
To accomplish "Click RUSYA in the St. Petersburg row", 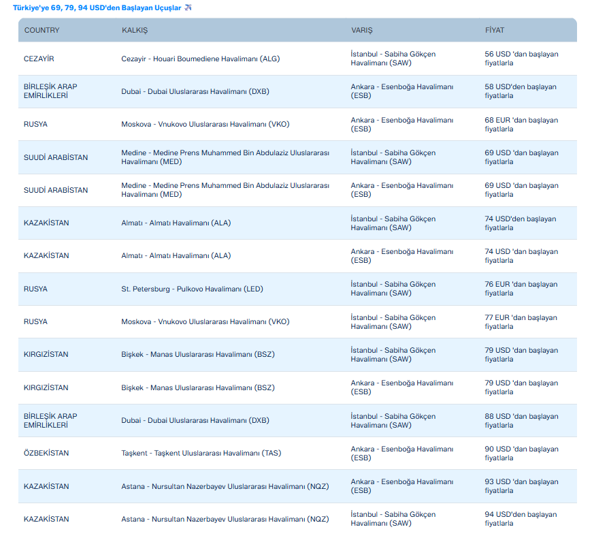I will [x=35, y=289].
